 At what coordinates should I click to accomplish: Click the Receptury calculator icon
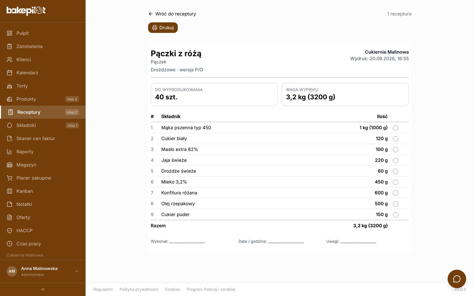coord(11,112)
